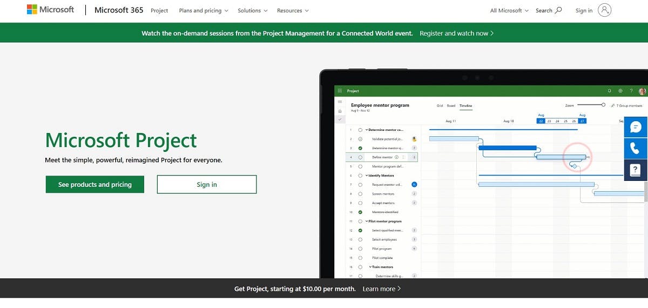This screenshot has height=308, width=648.
Task: Mark Mentor program def... task complete
Action: click(360, 166)
